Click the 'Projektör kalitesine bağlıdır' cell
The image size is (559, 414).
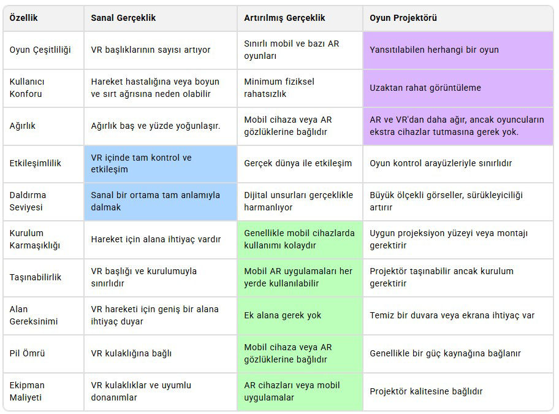(426, 391)
